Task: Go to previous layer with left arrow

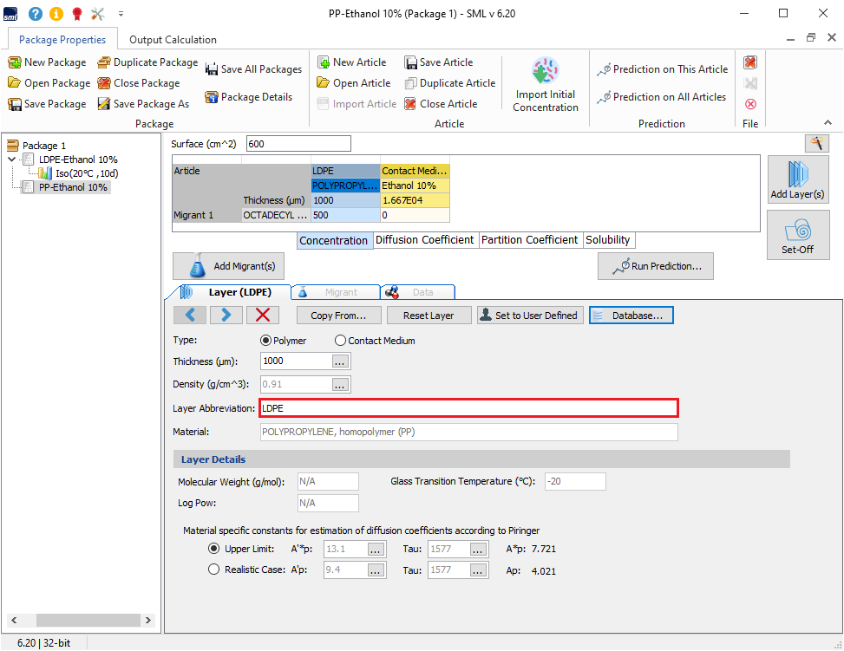Action: click(190, 316)
